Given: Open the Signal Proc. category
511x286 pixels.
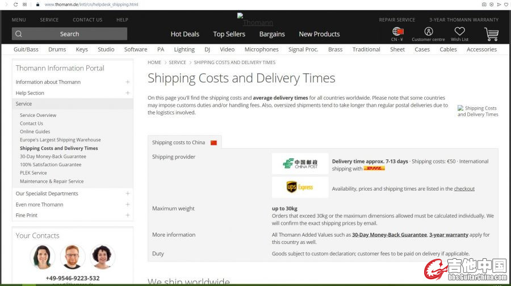Looking at the screenshot, I should (x=303, y=49).
